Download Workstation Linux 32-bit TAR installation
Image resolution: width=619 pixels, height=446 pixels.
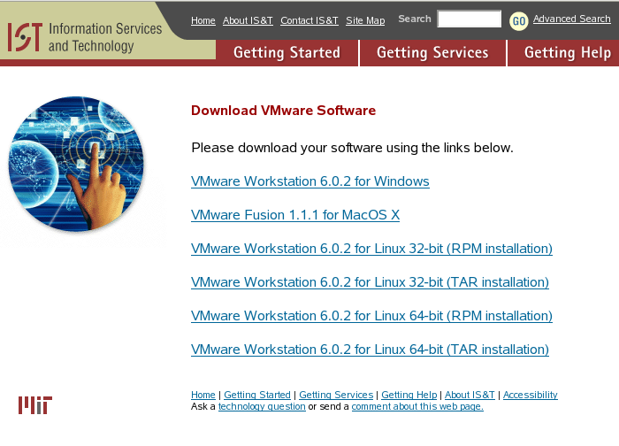pos(370,282)
